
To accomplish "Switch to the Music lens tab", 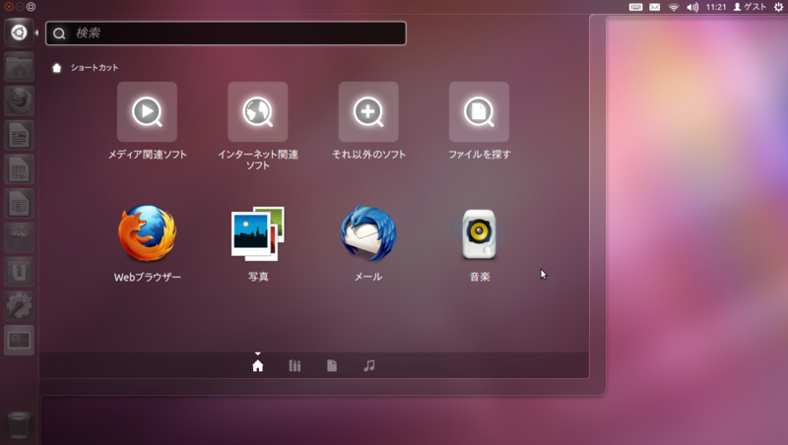I will 368,365.
